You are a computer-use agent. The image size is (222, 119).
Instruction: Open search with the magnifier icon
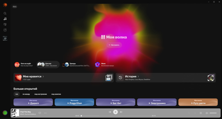(5, 13)
